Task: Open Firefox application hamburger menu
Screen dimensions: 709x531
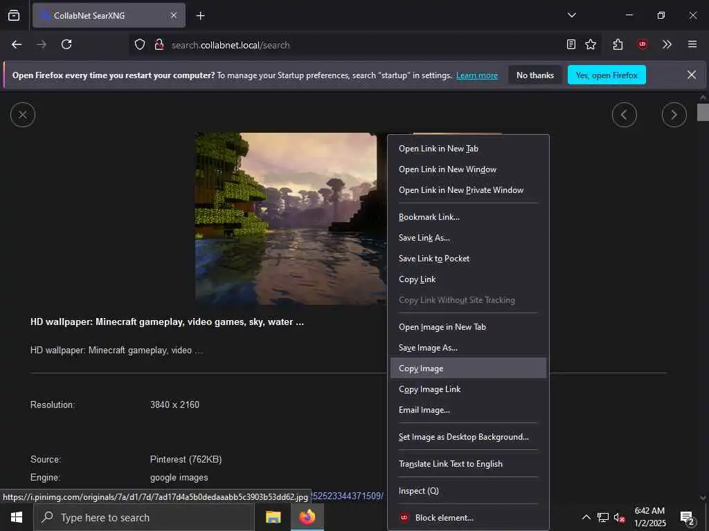Action: click(692, 44)
